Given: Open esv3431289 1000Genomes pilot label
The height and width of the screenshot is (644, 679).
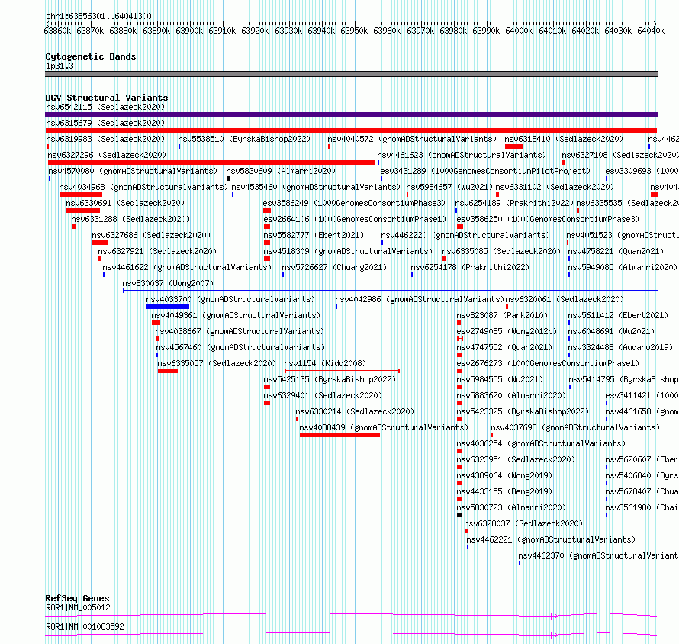Looking at the screenshot, I should point(485,171).
